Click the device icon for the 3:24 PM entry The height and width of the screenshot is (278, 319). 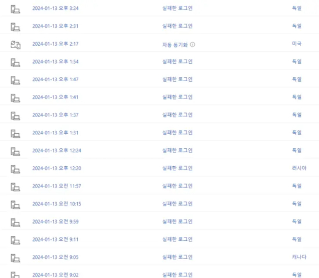click(16, 9)
